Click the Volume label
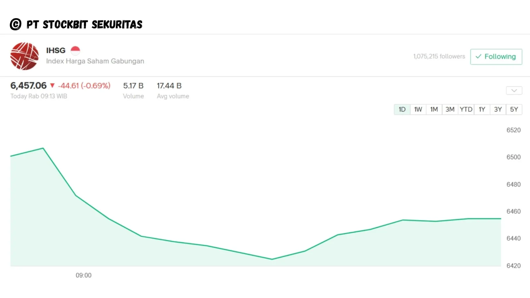The height and width of the screenshot is (298, 530). [133, 96]
